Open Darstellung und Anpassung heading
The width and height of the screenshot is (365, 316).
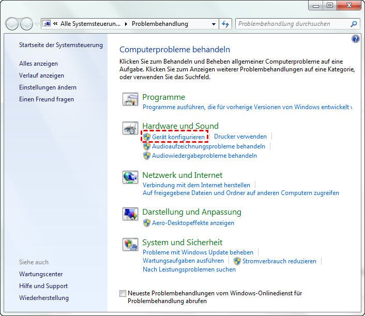tap(192, 212)
